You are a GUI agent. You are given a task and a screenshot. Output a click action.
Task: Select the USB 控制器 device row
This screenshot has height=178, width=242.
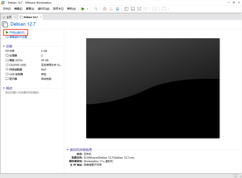click(x=34, y=74)
